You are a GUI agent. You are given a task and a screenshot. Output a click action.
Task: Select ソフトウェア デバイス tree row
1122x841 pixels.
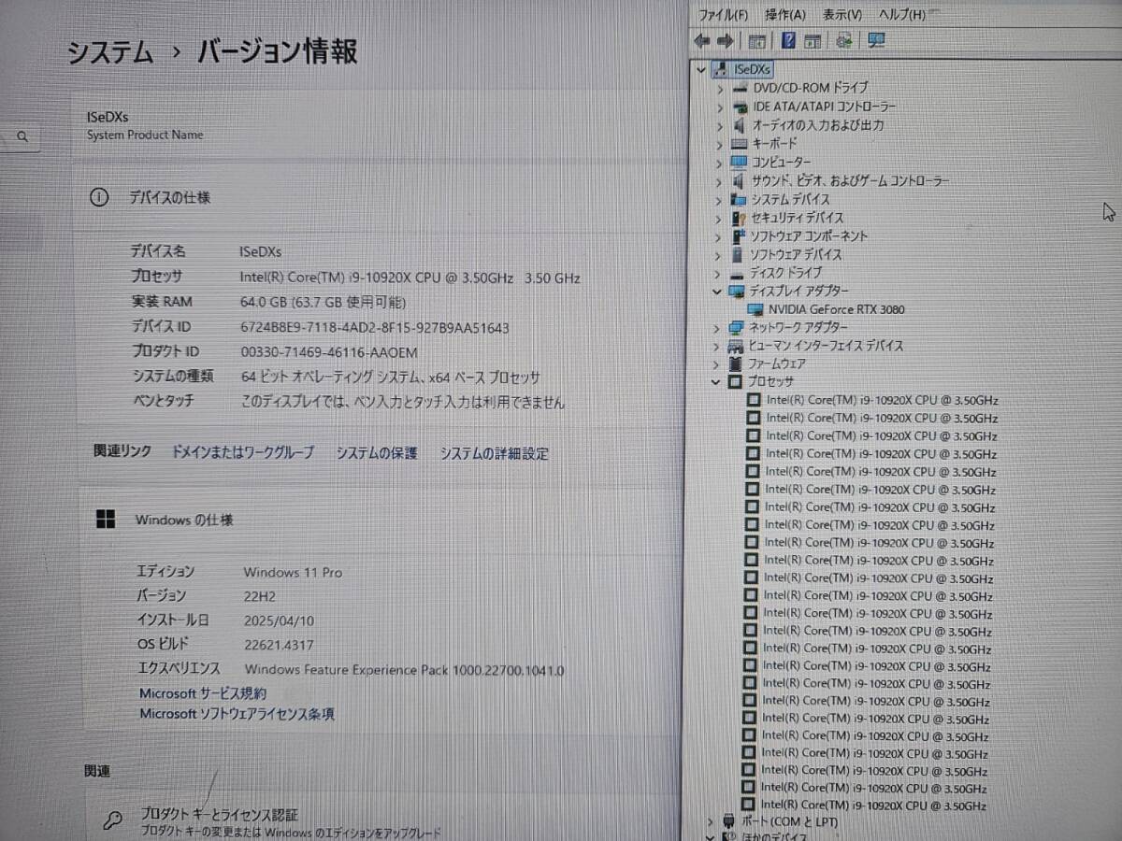797,255
